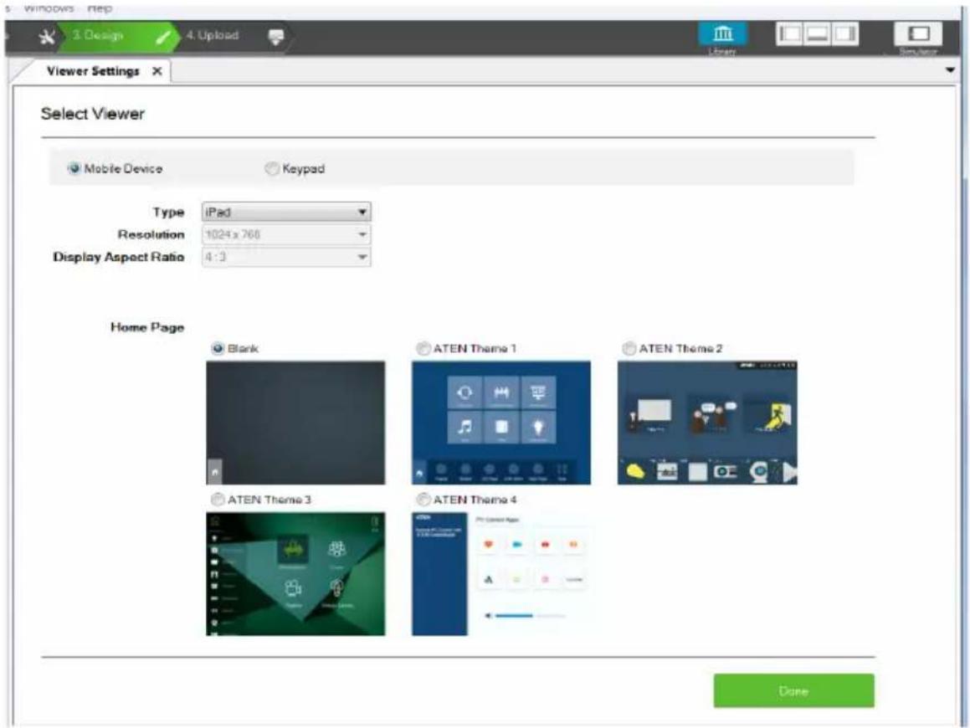Image resolution: width=970 pixels, height=728 pixels.
Task: Click the upload device icon after 4. Upload
Action: coord(276,37)
